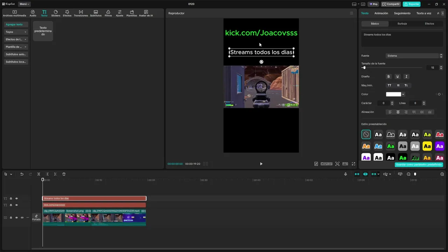
Task: Delete the selected clip with trash icon
Action: click(64, 174)
